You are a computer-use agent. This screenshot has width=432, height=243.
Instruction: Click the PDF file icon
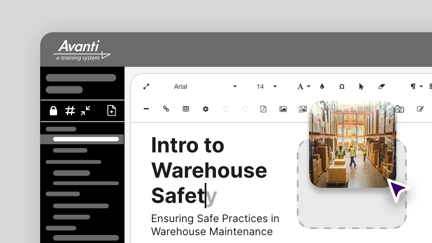[263, 109]
